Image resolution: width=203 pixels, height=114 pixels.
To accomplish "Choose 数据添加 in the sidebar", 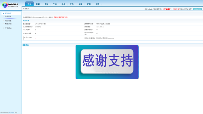I will pos(8,24).
